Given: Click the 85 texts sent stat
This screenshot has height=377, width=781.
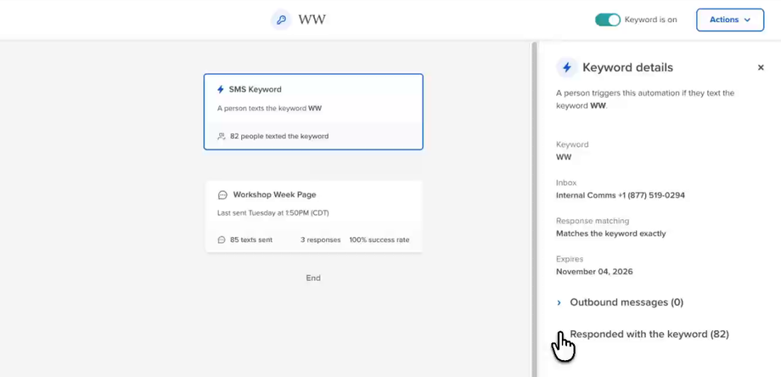Looking at the screenshot, I should 251,240.
